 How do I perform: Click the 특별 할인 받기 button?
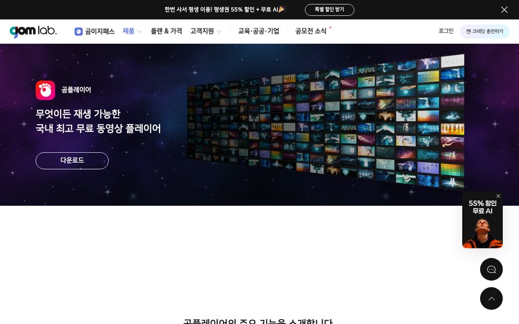click(x=329, y=10)
